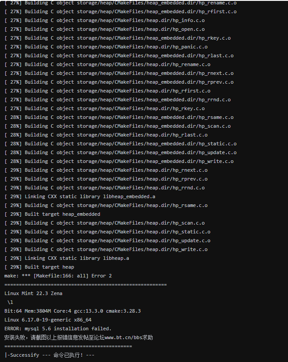Screen dimensions: 288x362
Task: Click the heap_embedded.dir/hp_update.c.o build line
Action: (x=120, y=152)
